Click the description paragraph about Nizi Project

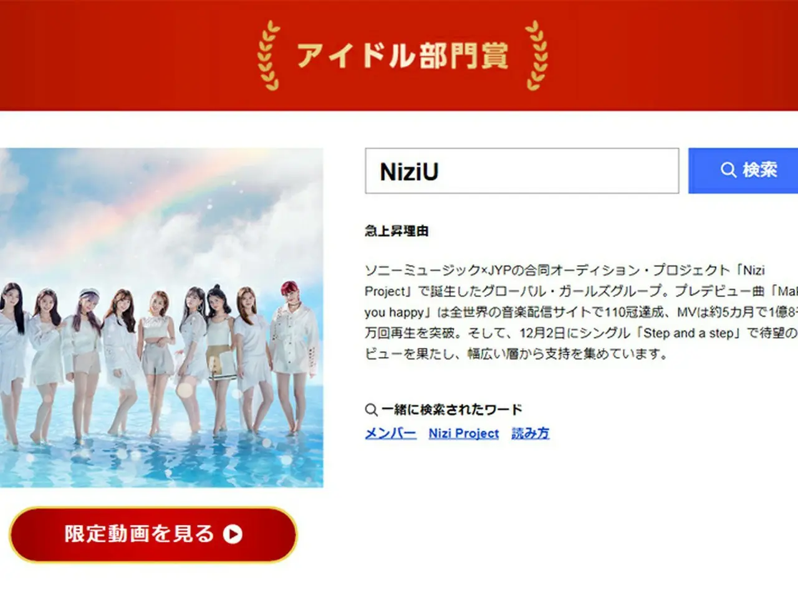click(x=581, y=312)
